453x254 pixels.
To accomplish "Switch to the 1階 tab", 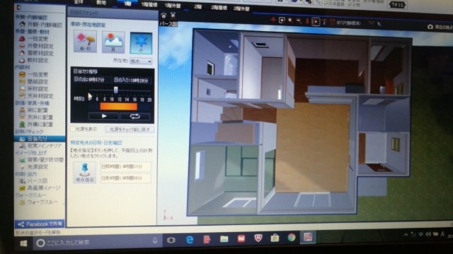I will point(127,4).
